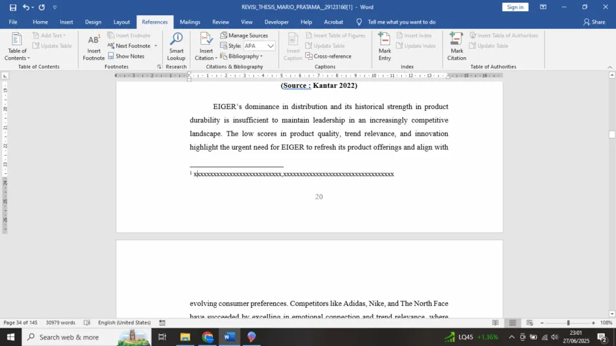Open the proofing errors icon in status bar
The height and width of the screenshot is (346, 616).
pyautogui.click(x=87, y=322)
